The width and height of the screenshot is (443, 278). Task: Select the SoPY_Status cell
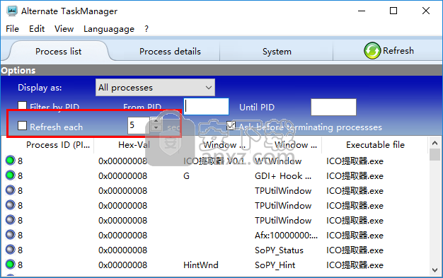point(279,250)
